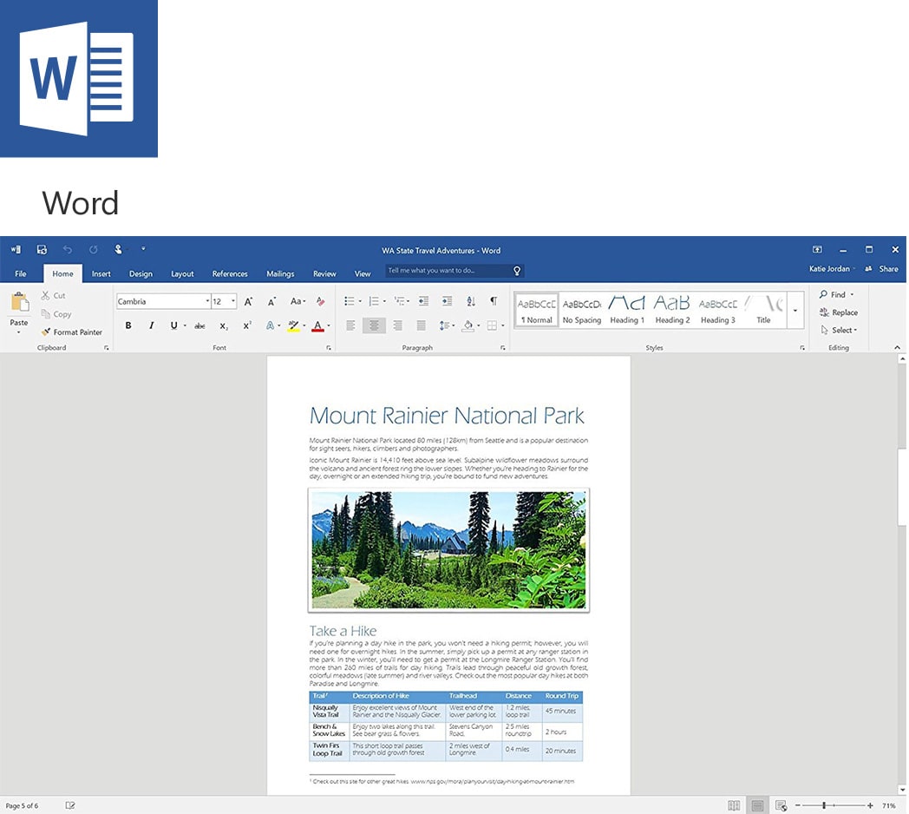Viewport: 909px width, 814px height.
Task: Start a numbered list
Action: coord(374,301)
